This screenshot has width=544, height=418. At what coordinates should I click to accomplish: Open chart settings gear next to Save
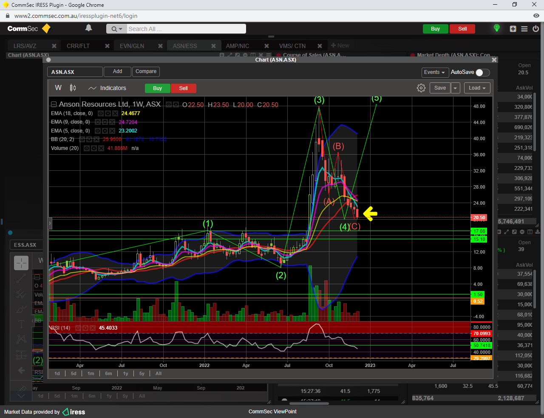421,88
